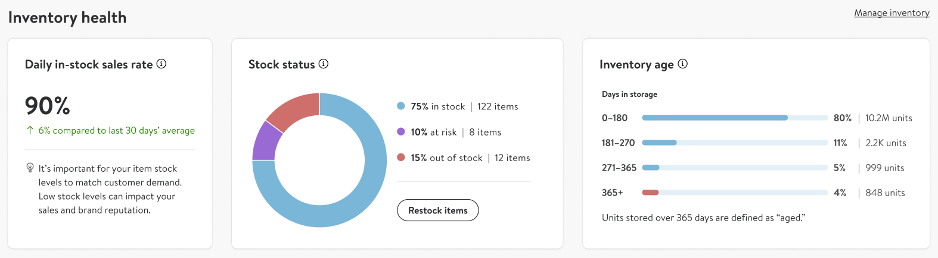Select the red out of stock legend dot
The height and width of the screenshot is (258, 938).
401,157
